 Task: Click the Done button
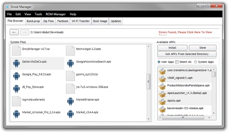click(203, 48)
